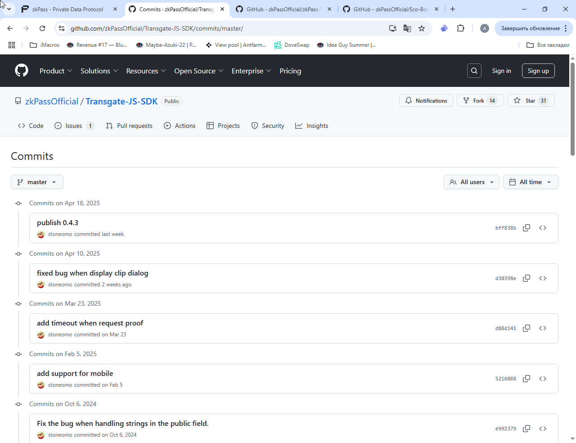Image resolution: width=576 pixels, height=443 pixels.
Task: Click the install app icon in address bar
Action: click(393, 28)
